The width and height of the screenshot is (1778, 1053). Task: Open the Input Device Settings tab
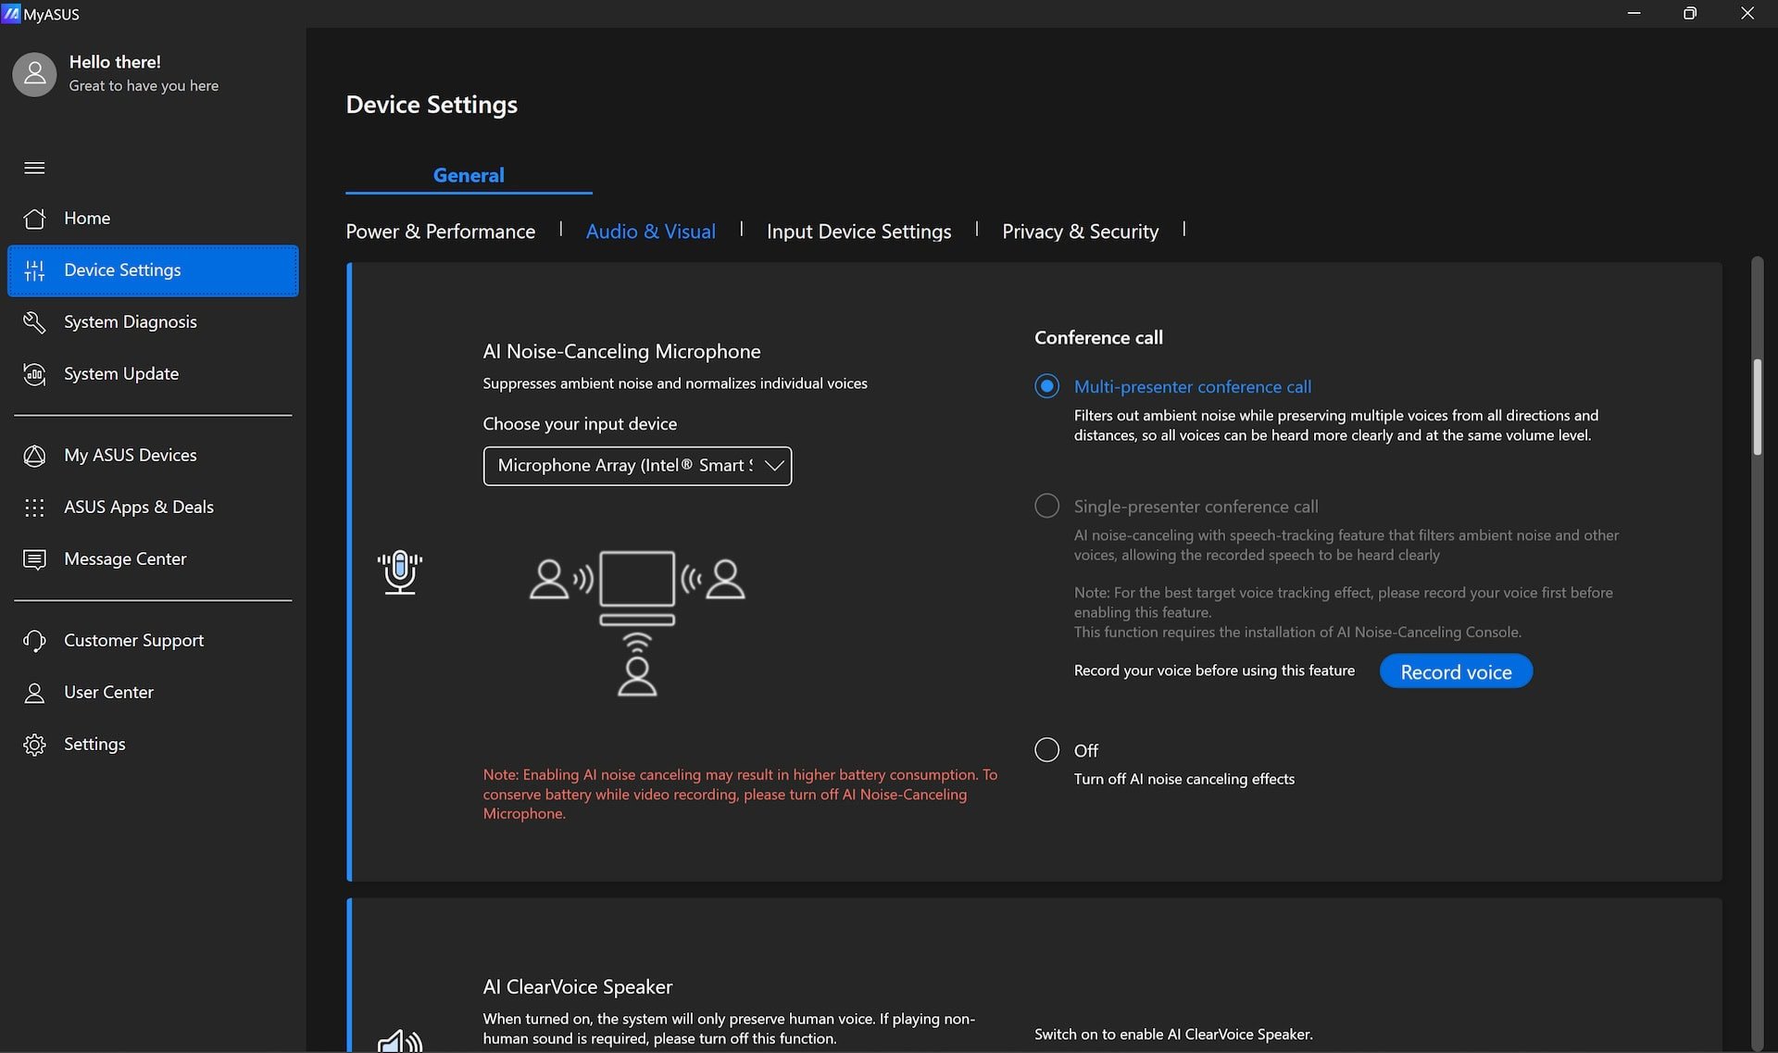pyautogui.click(x=858, y=231)
